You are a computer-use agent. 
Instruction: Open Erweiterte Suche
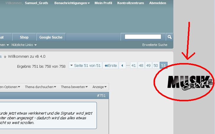pos(155,45)
